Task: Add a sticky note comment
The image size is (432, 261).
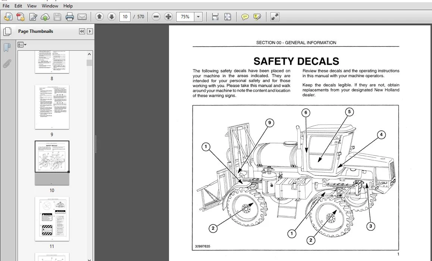Action: click(x=245, y=17)
